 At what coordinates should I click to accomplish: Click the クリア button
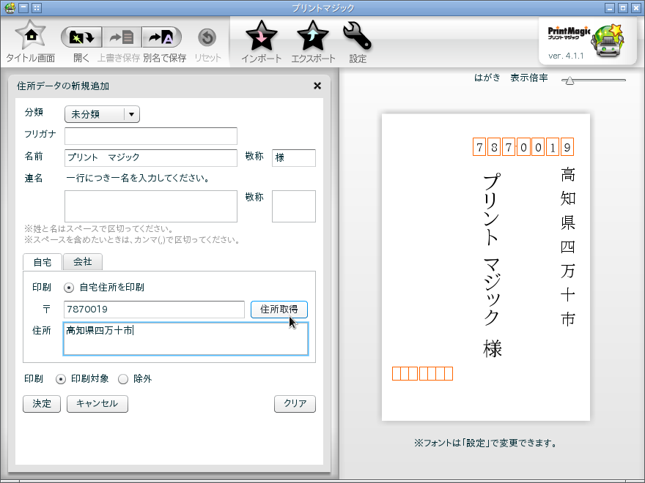click(295, 404)
